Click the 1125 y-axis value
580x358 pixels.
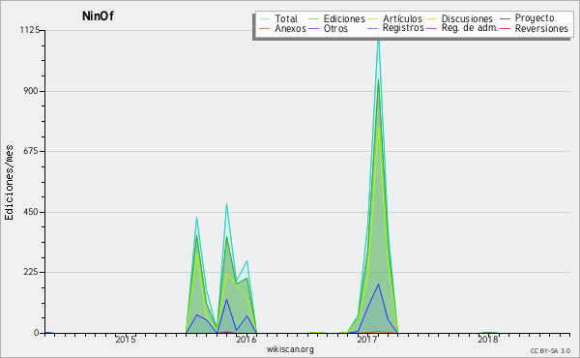[30, 30]
